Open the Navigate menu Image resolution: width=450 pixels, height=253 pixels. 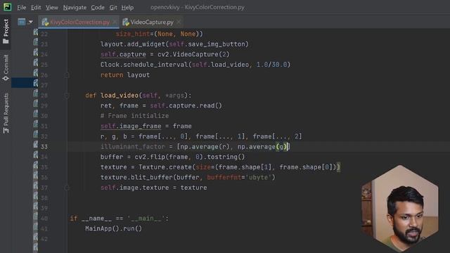(x=75, y=8)
